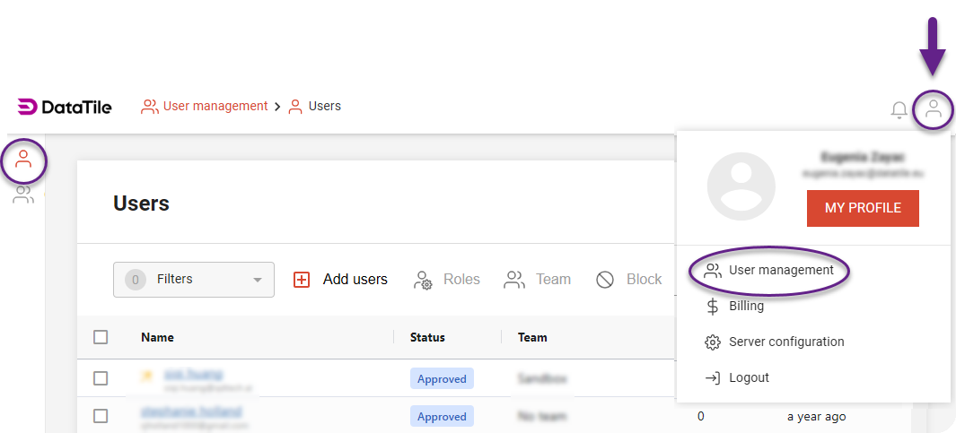
Task: Click Add users with plus icon
Action: click(341, 280)
